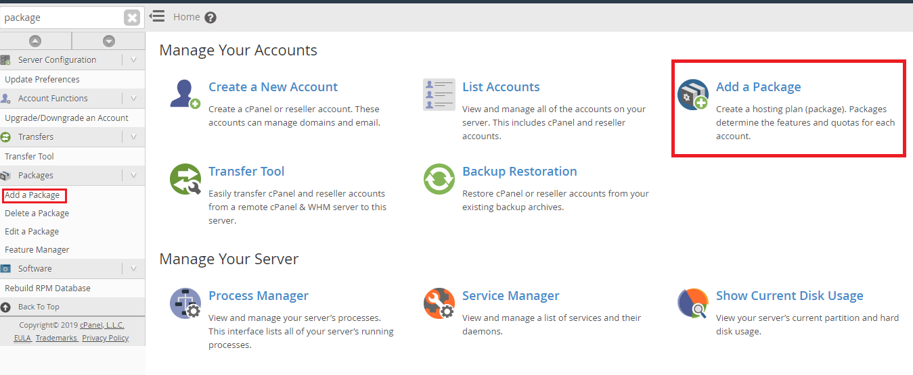Select Delete a Package in the sidebar

[x=37, y=214]
